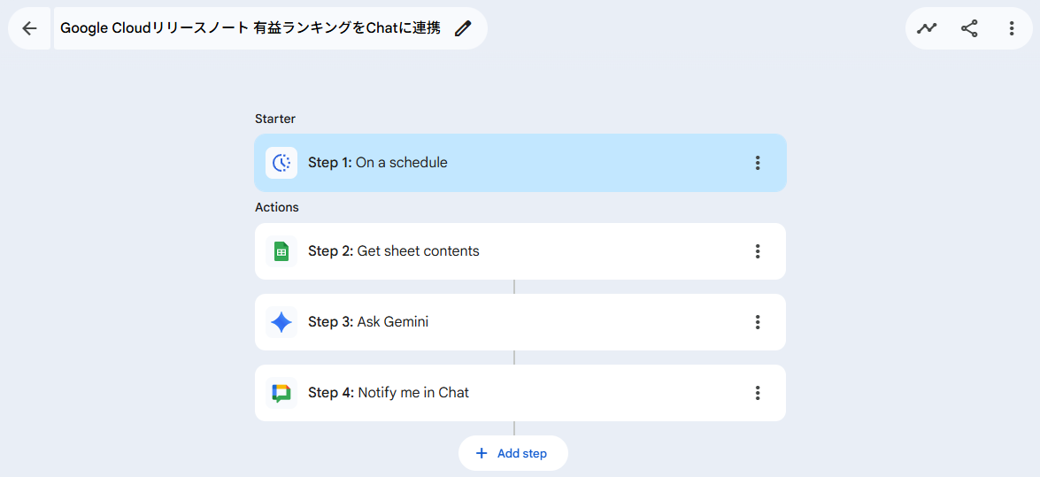The width and height of the screenshot is (1040, 477).
Task: Click the Google Chat icon in Step 4
Action: 281,393
